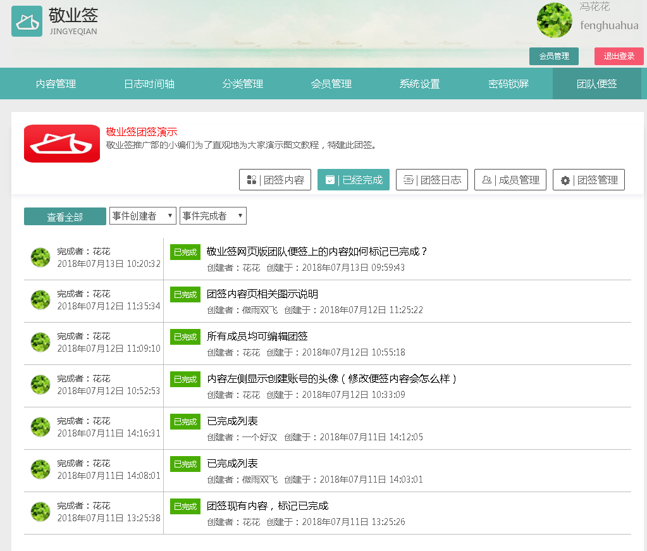Open 分类管理 in the navigation bar
The image size is (647, 551).
tap(243, 84)
